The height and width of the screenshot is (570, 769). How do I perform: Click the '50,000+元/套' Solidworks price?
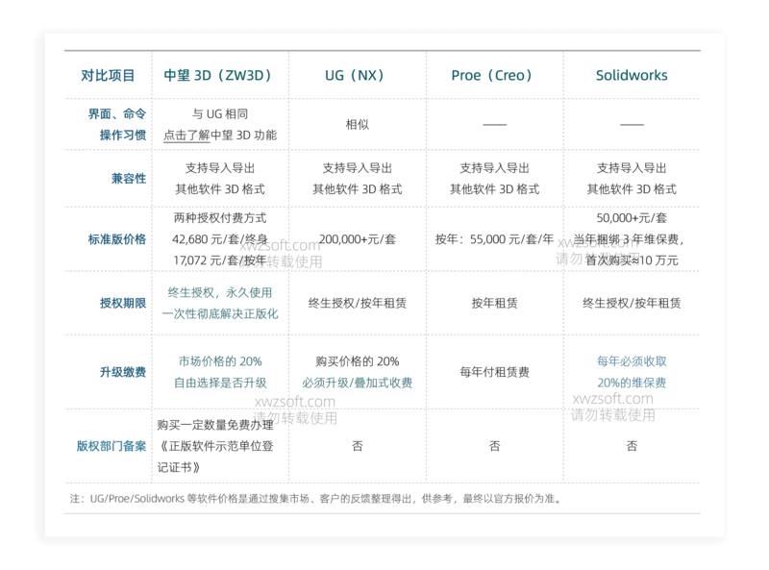tap(632, 218)
